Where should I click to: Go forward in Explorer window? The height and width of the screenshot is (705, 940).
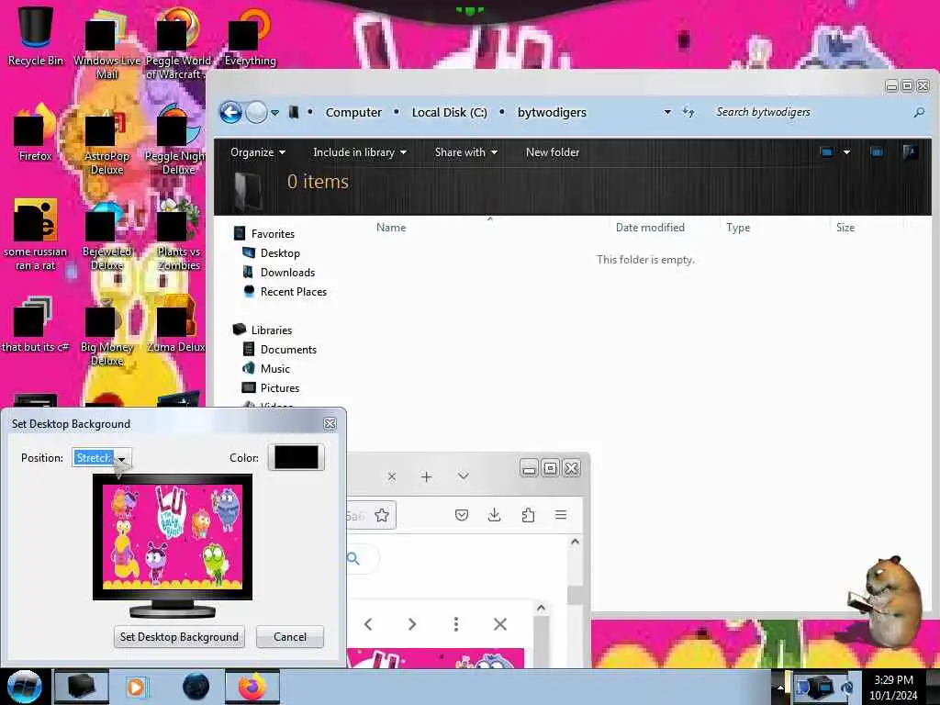tap(257, 112)
